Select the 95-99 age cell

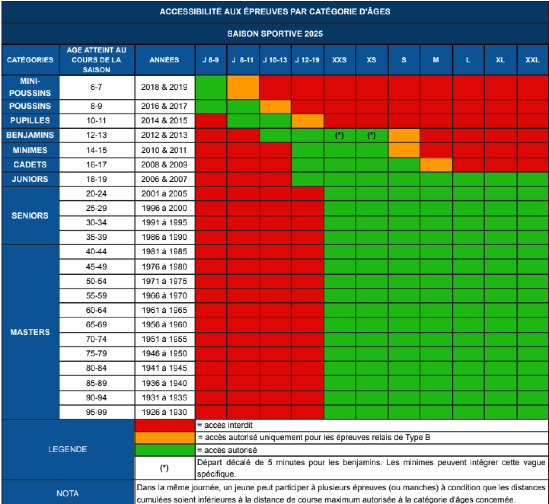coord(96,412)
